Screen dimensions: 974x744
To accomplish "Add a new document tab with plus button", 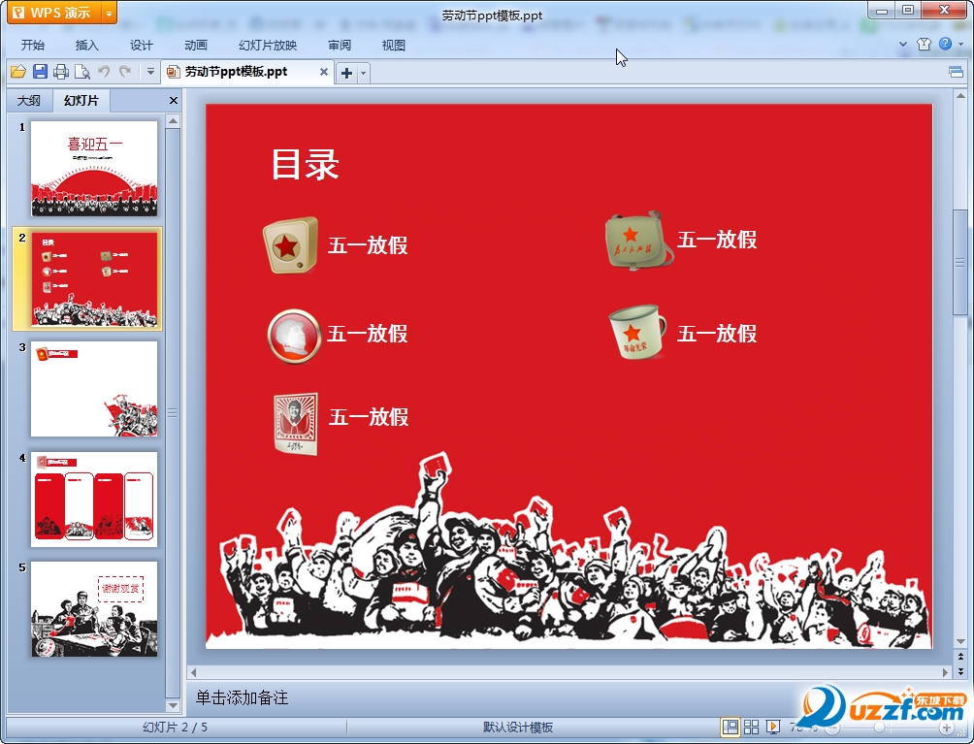I will (x=346, y=74).
